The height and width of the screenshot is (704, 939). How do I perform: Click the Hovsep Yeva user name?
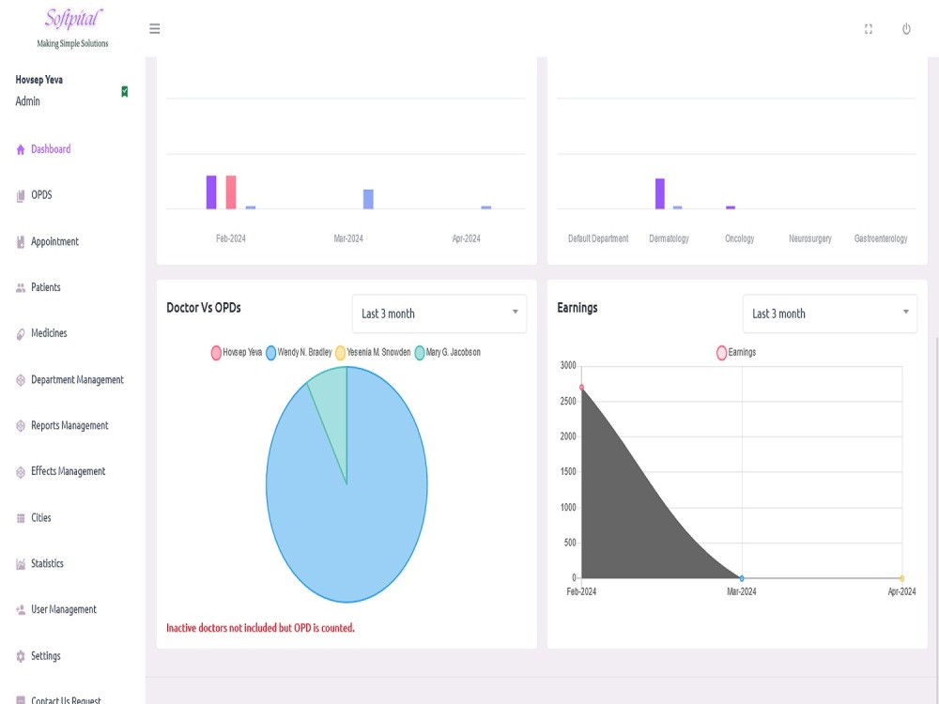[38, 80]
